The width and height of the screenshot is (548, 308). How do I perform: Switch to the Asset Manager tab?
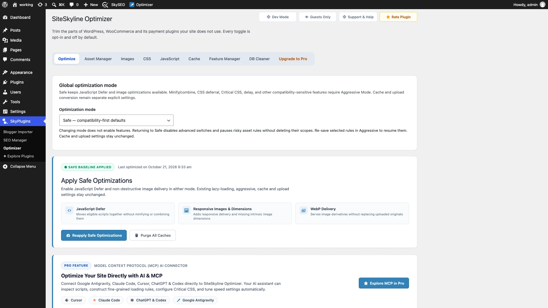coord(98,59)
